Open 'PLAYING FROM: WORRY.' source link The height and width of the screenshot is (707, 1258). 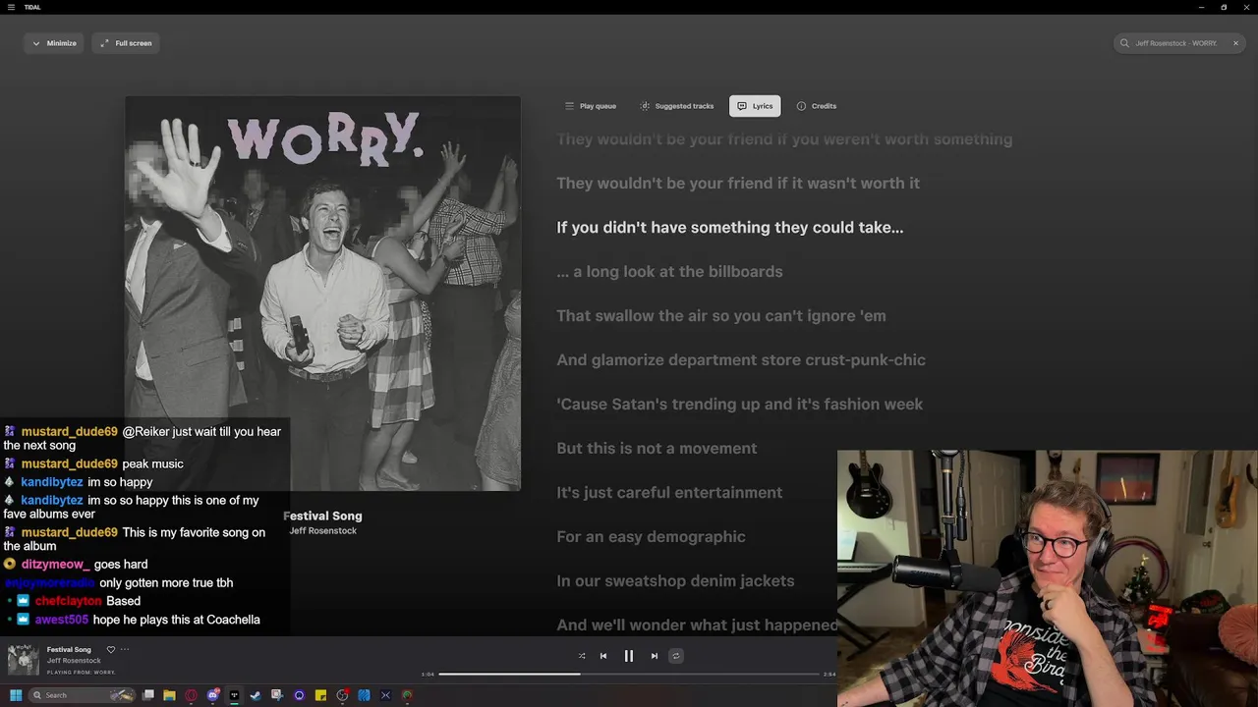pos(82,673)
